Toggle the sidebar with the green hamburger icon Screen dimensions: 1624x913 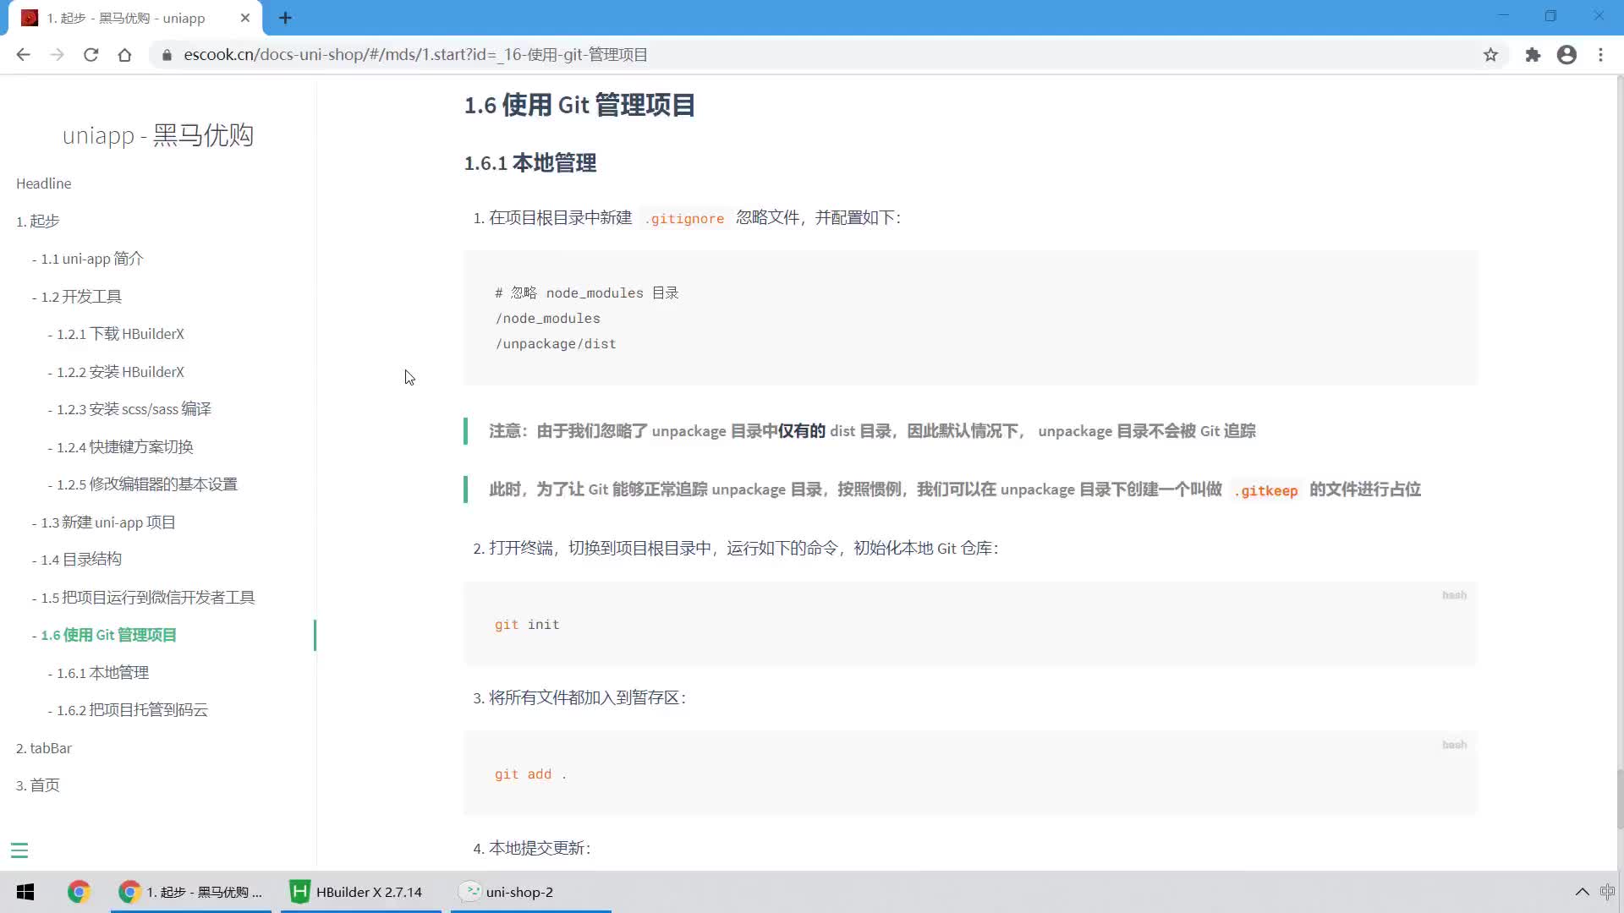[19, 850]
